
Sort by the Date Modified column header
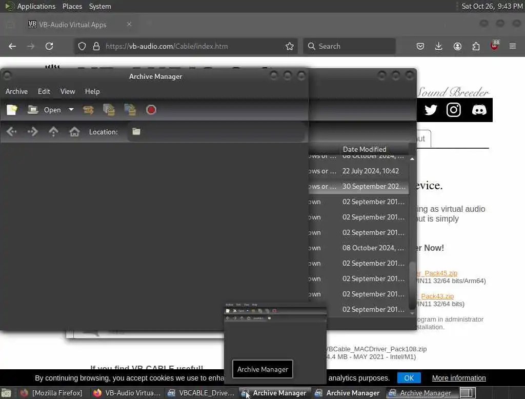(365, 149)
